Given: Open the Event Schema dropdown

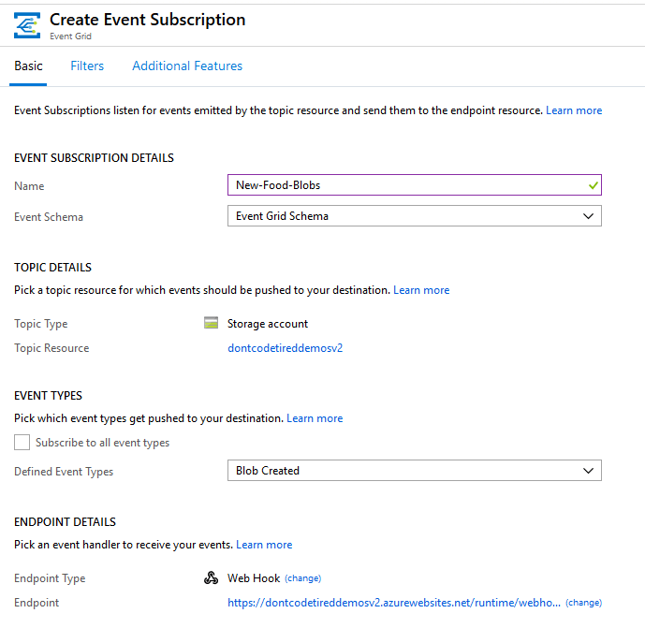Looking at the screenshot, I should [x=415, y=216].
